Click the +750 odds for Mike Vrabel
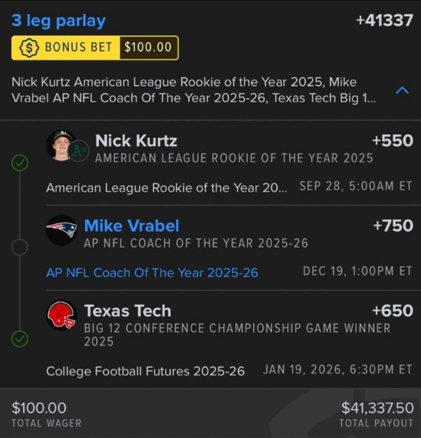This screenshot has width=421, height=438. pyautogui.click(x=393, y=226)
